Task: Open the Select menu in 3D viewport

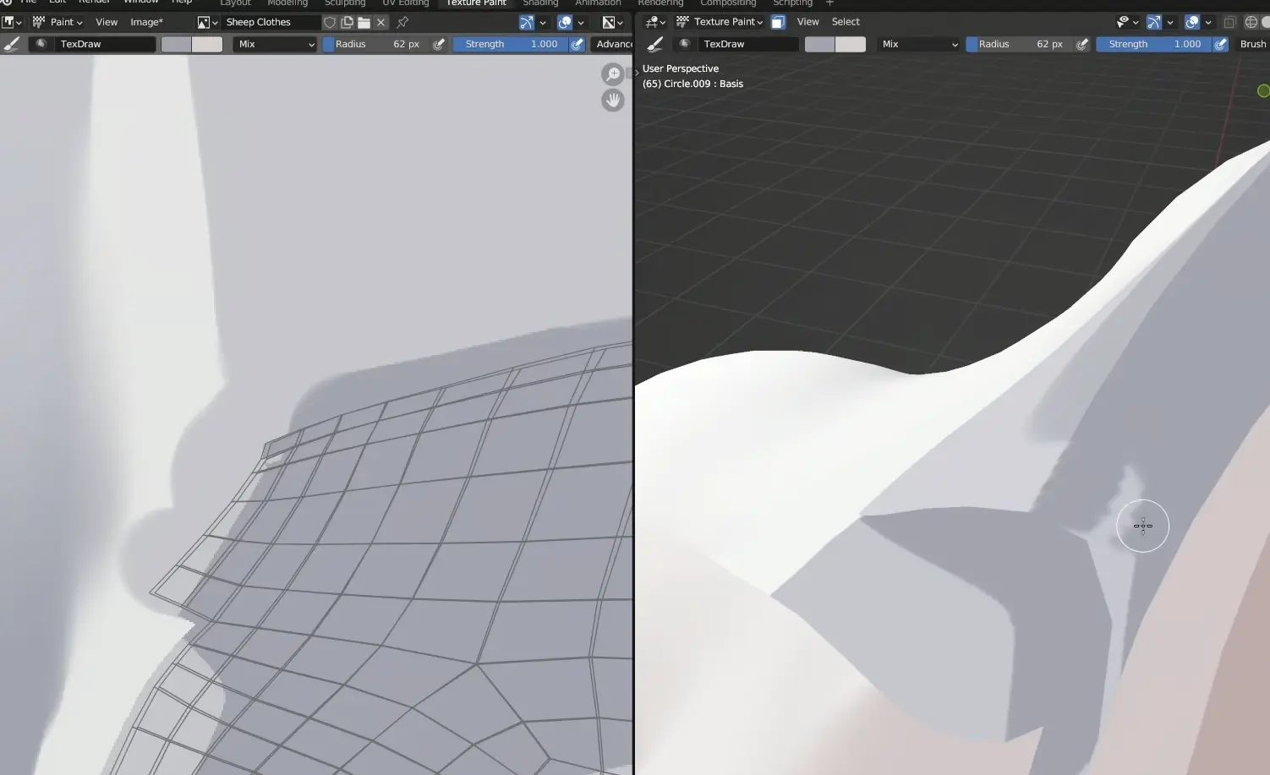Action: [846, 22]
